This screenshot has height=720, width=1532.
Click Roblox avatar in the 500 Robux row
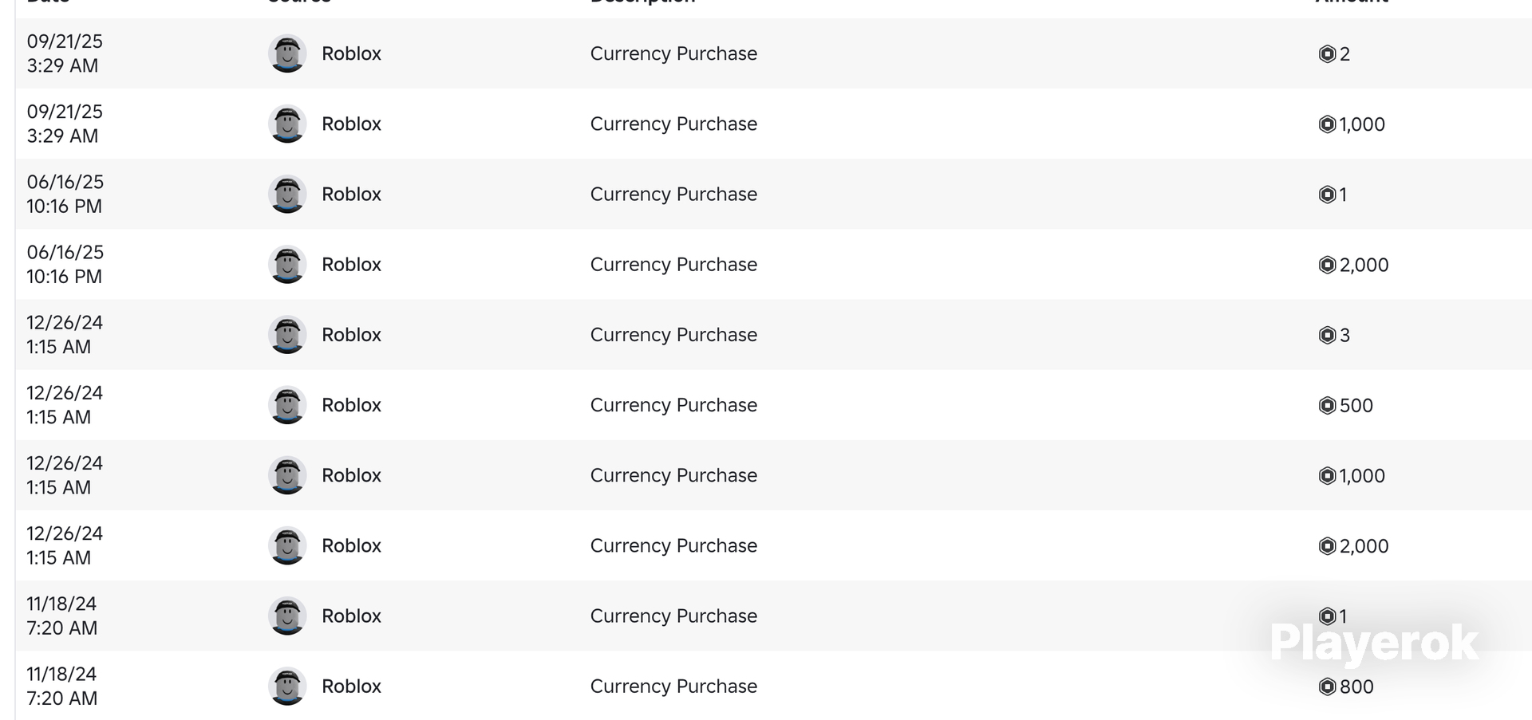pos(287,405)
